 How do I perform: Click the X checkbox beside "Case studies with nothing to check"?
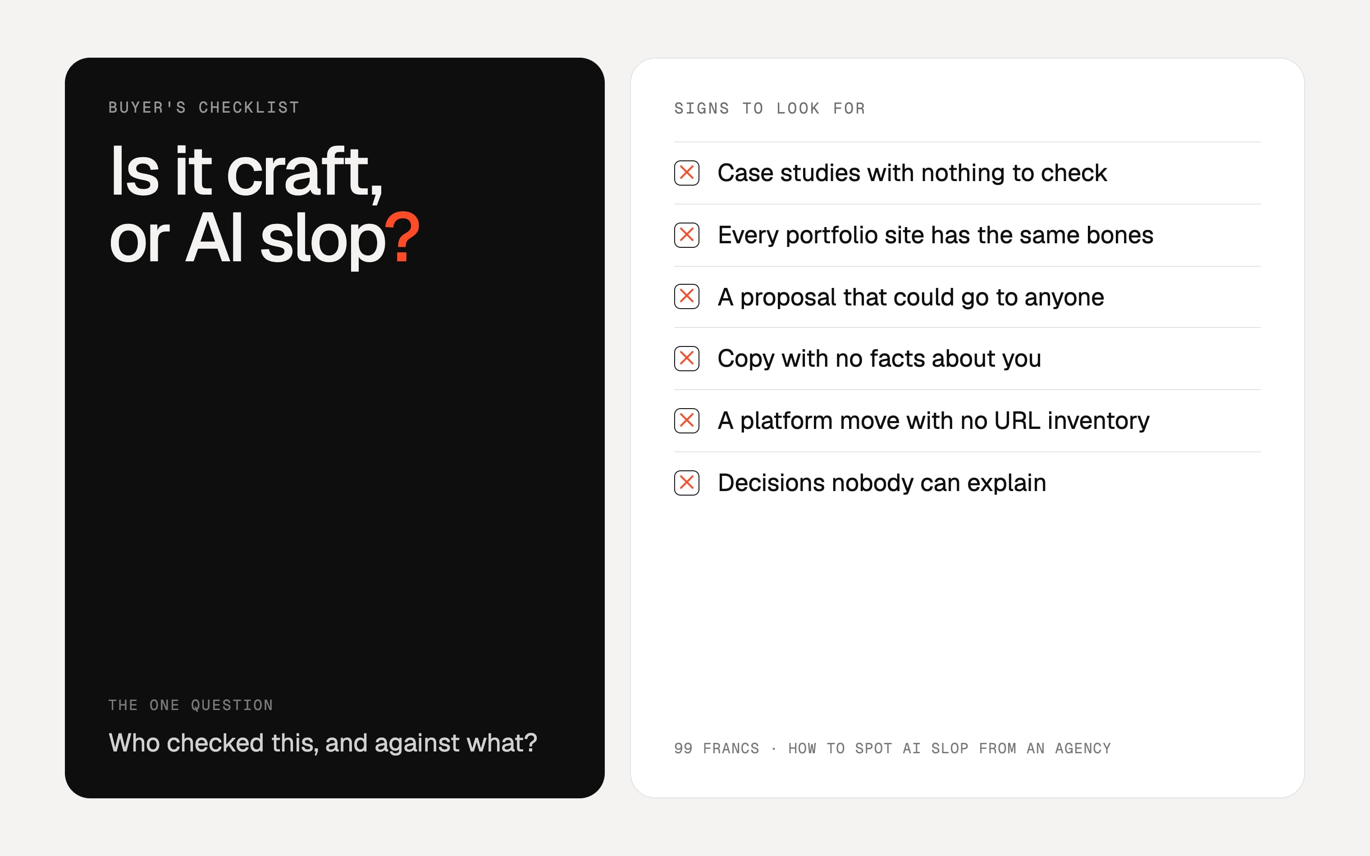coord(687,173)
